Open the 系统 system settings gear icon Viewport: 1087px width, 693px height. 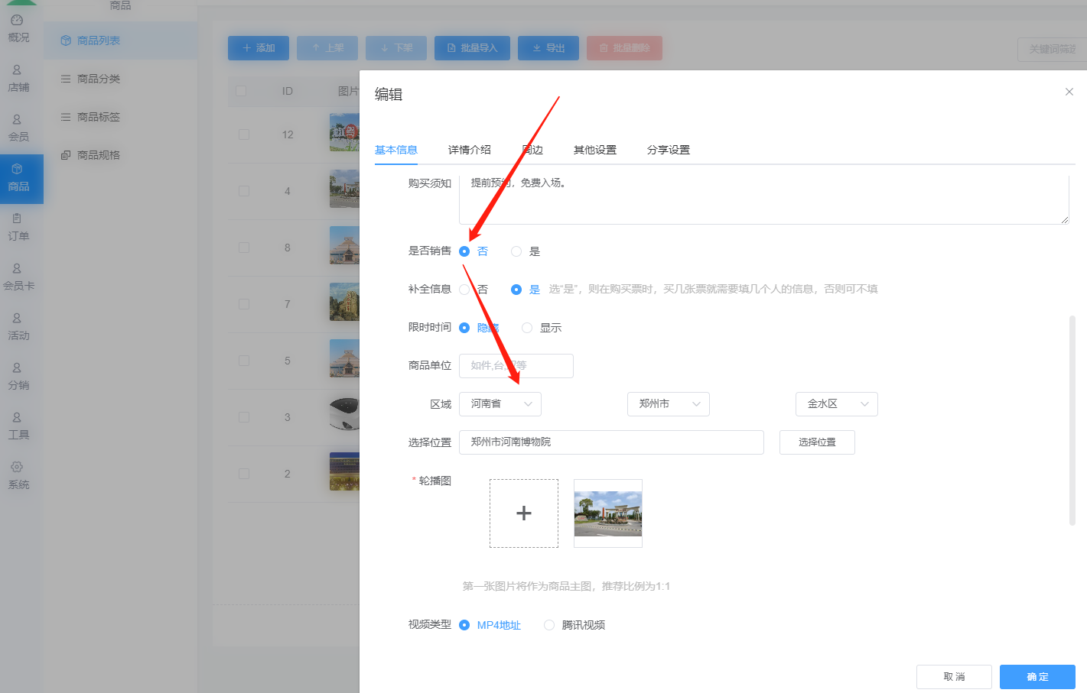point(17,467)
